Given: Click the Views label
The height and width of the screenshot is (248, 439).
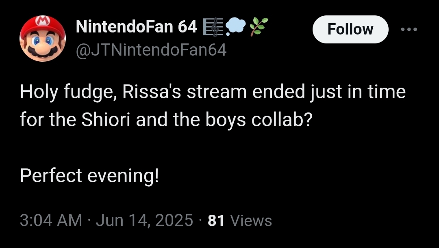Looking at the screenshot, I should point(251,220).
